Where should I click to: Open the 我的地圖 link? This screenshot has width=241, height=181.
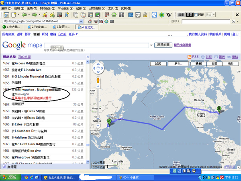[x=25, y=57]
